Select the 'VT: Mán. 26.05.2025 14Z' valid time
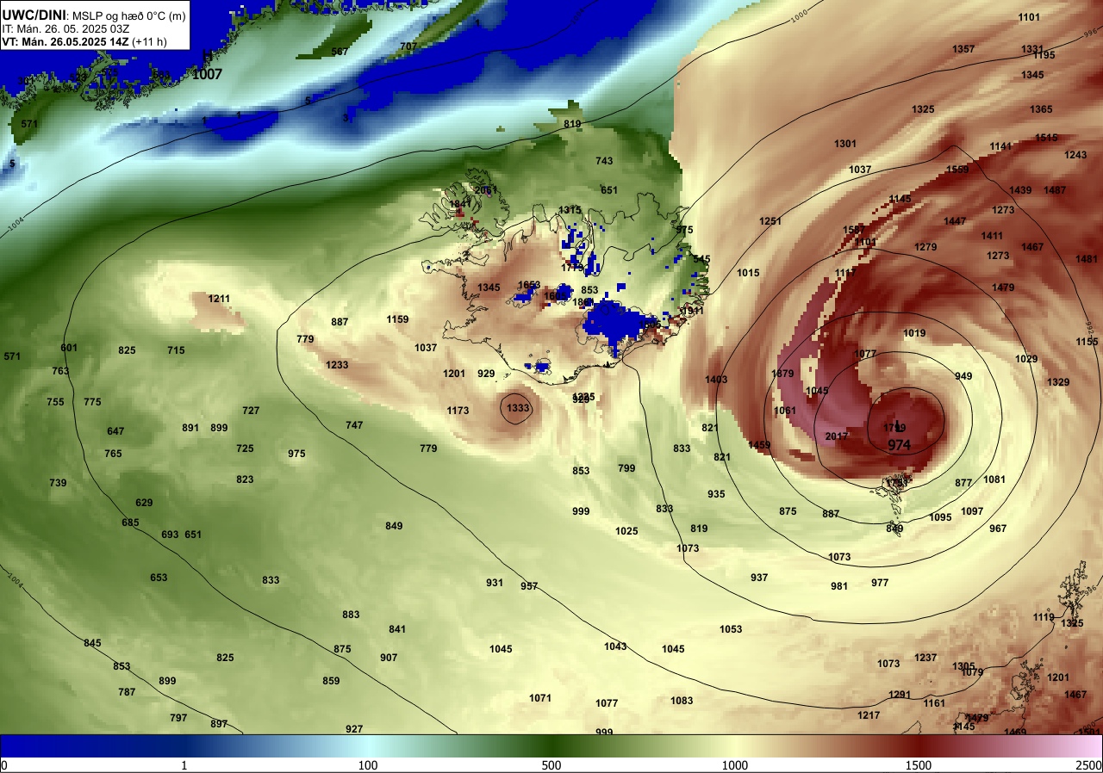 click(65, 41)
